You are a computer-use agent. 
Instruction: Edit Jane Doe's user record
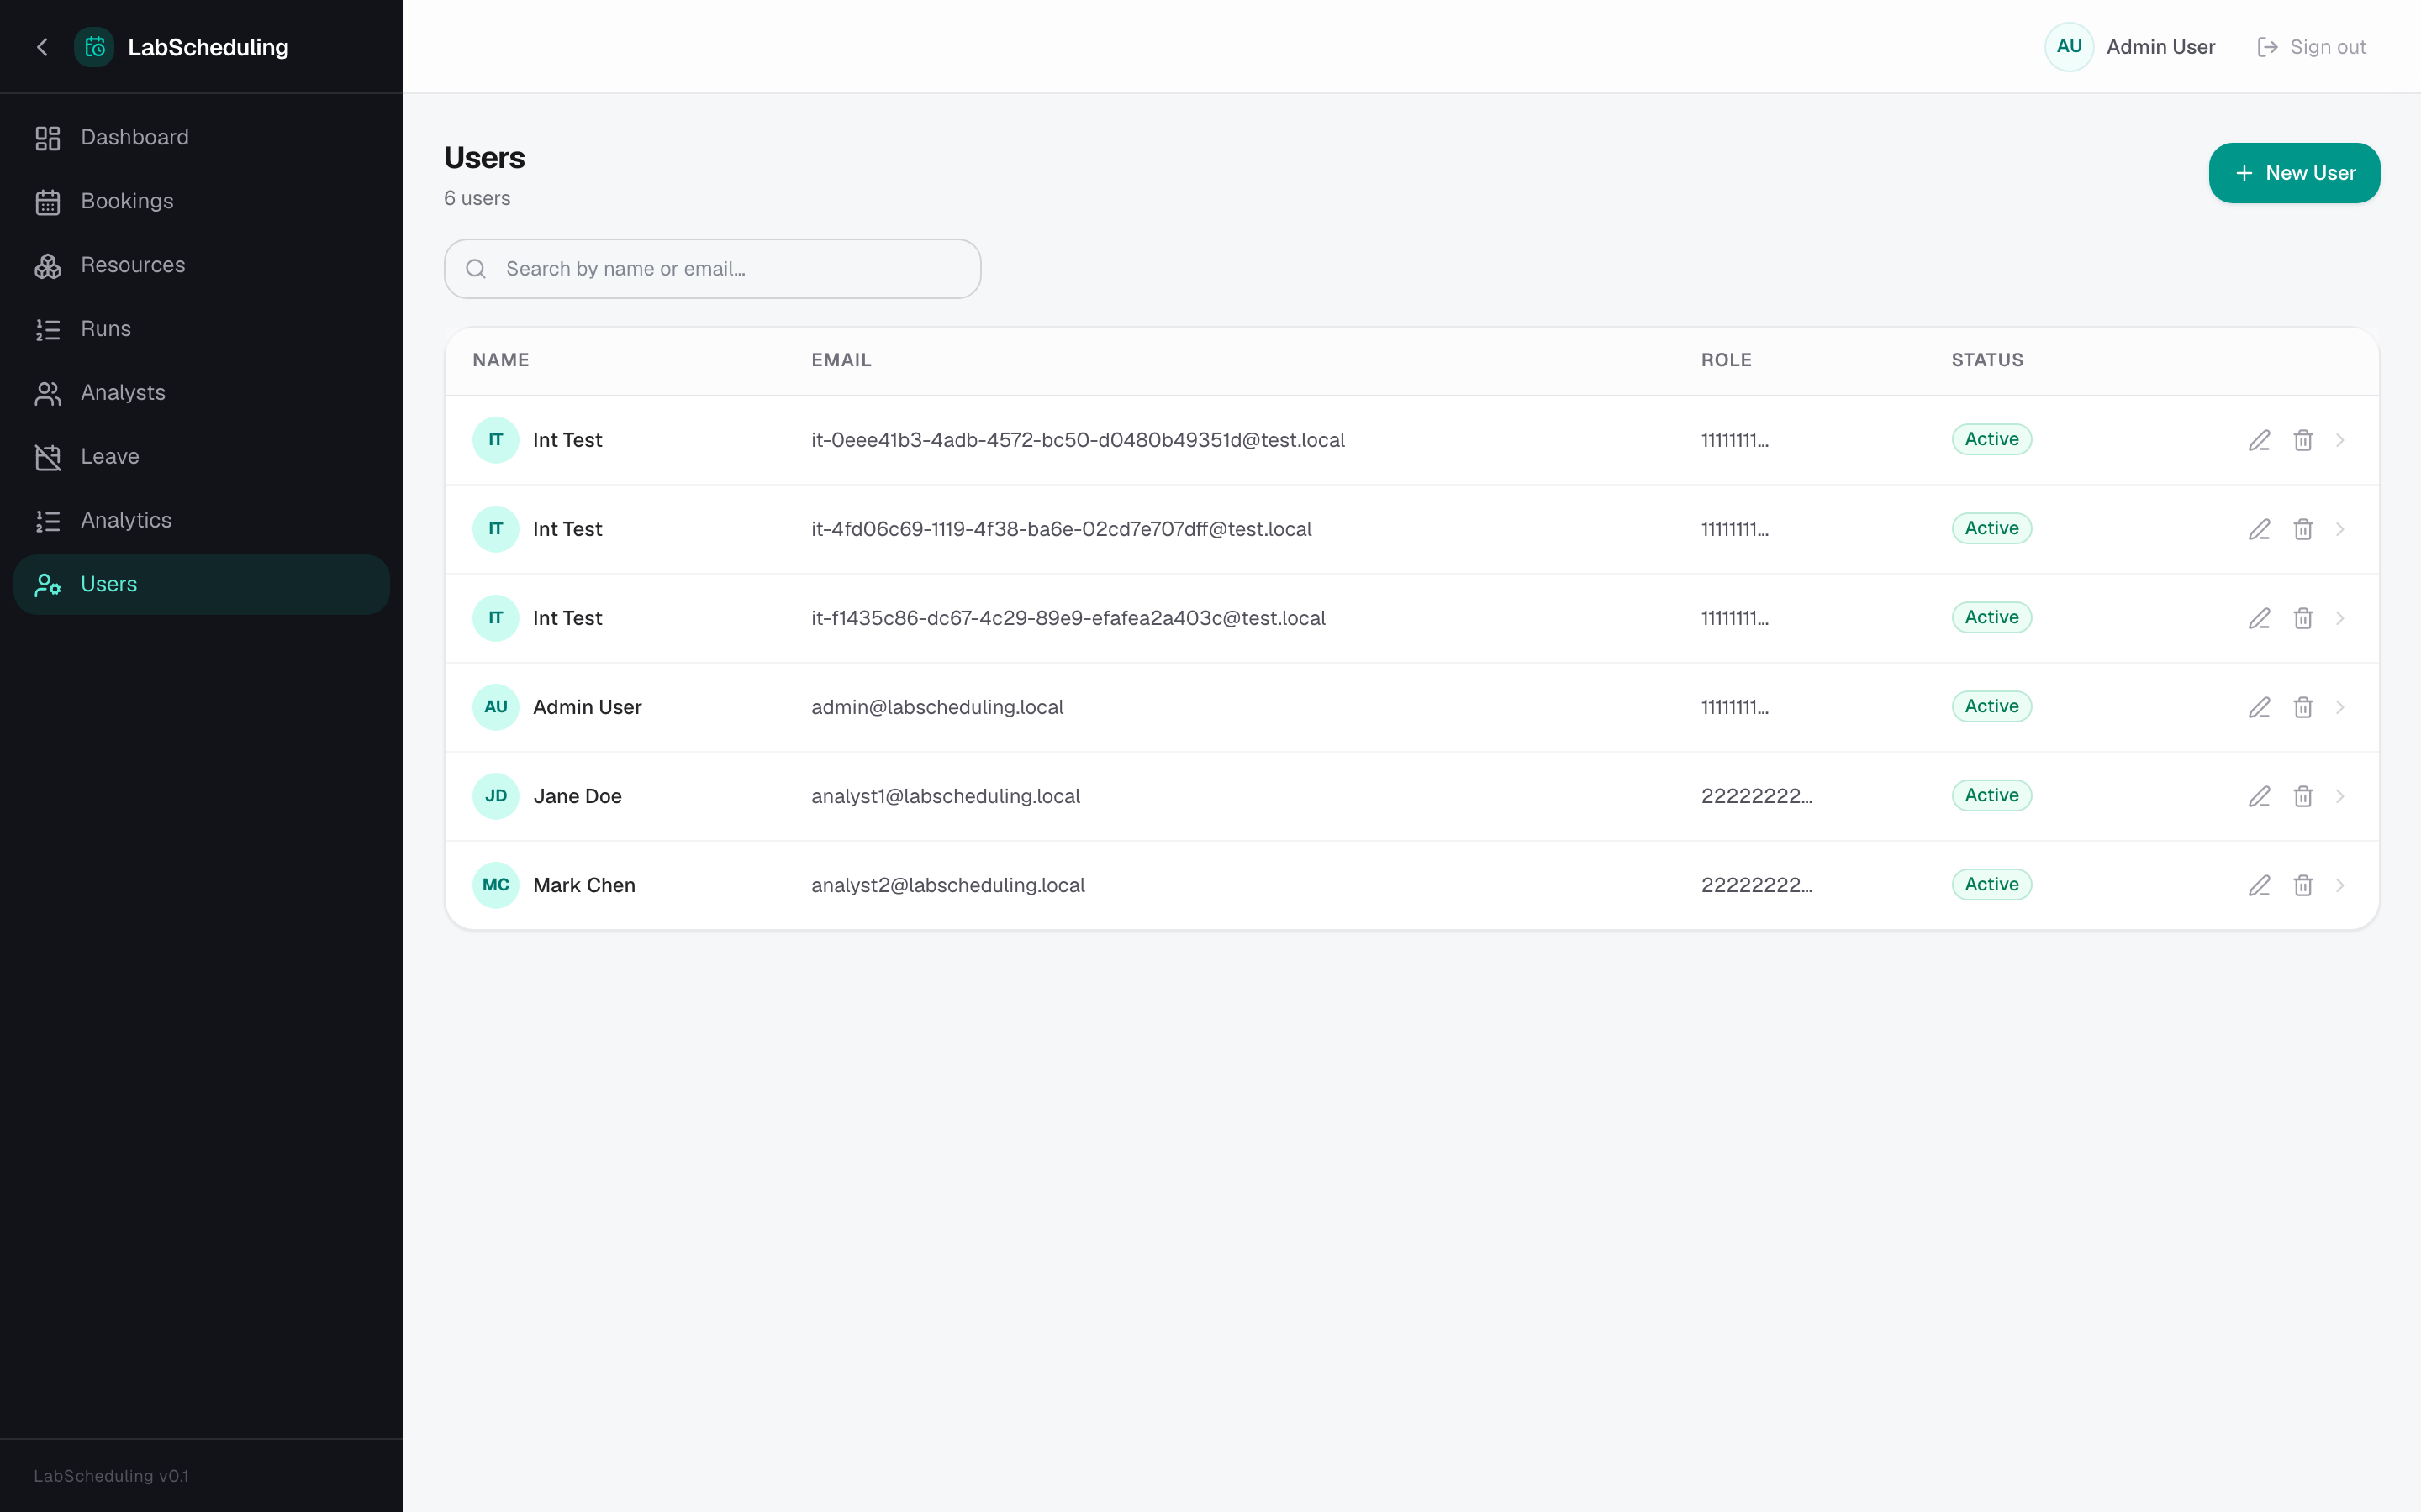point(2259,796)
